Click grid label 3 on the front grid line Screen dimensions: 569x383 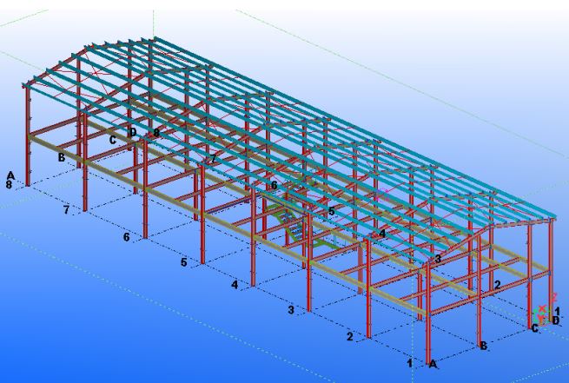coord(291,309)
